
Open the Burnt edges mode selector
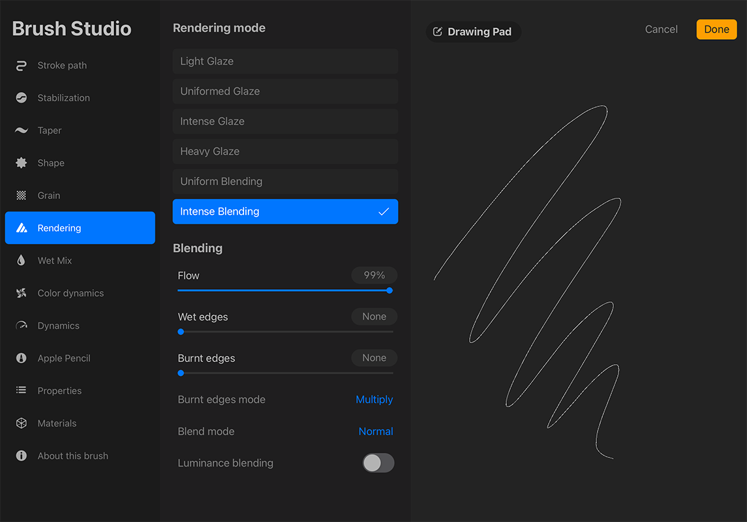pos(374,399)
